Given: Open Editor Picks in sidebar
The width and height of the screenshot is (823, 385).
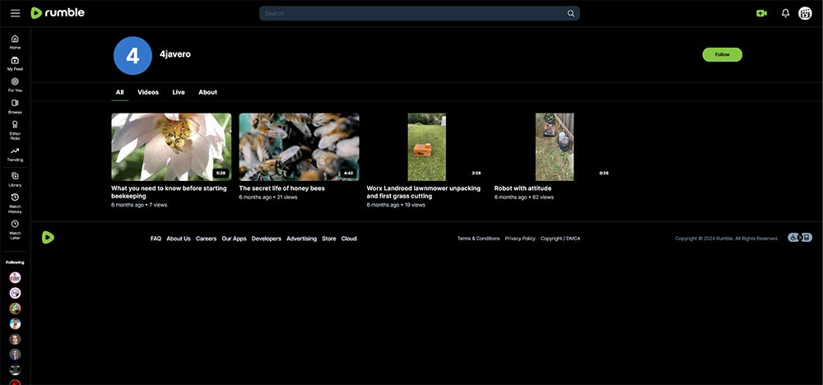Looking at the screenshot, I should (15, 130).
